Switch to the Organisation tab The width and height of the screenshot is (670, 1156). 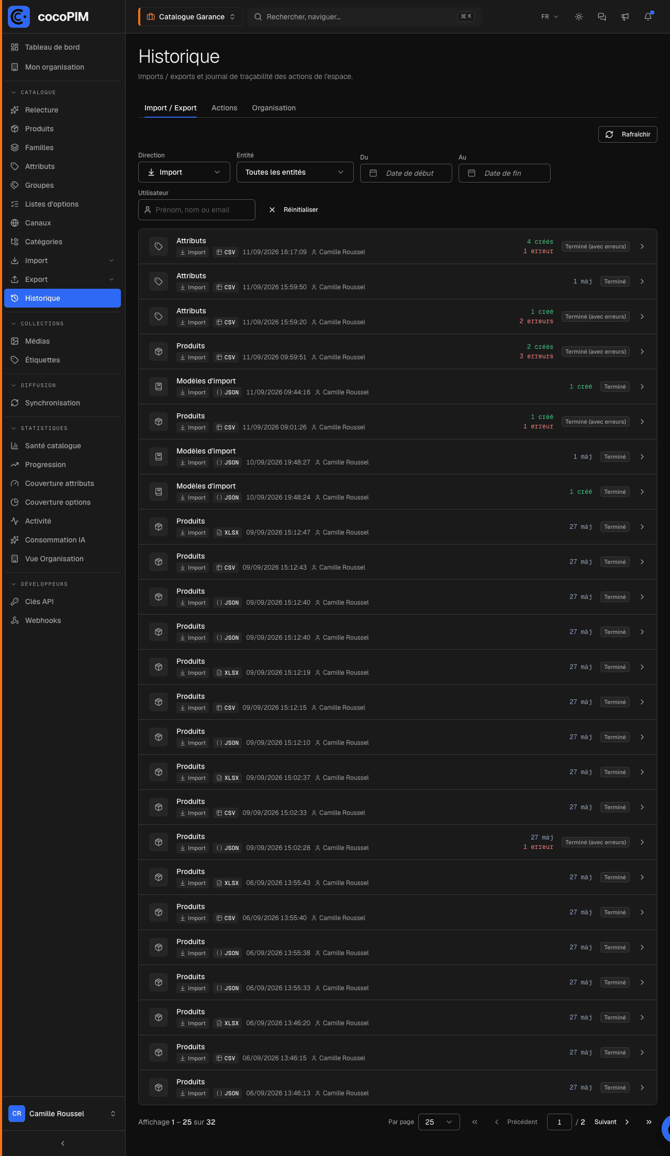274,108
